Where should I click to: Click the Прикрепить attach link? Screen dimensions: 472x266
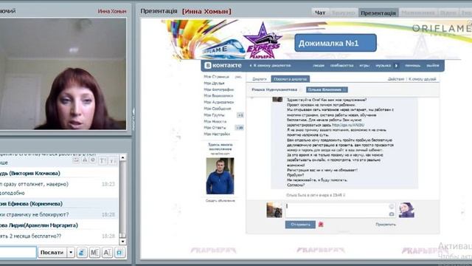click(386, 225)
